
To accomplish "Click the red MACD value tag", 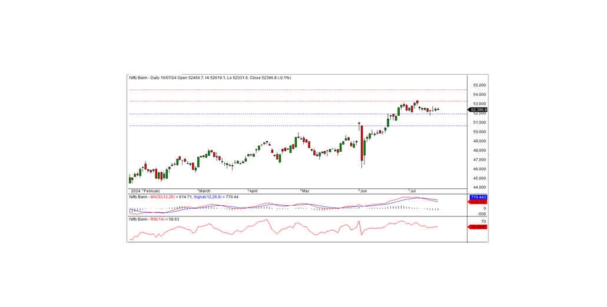I will tap(477, 202).
